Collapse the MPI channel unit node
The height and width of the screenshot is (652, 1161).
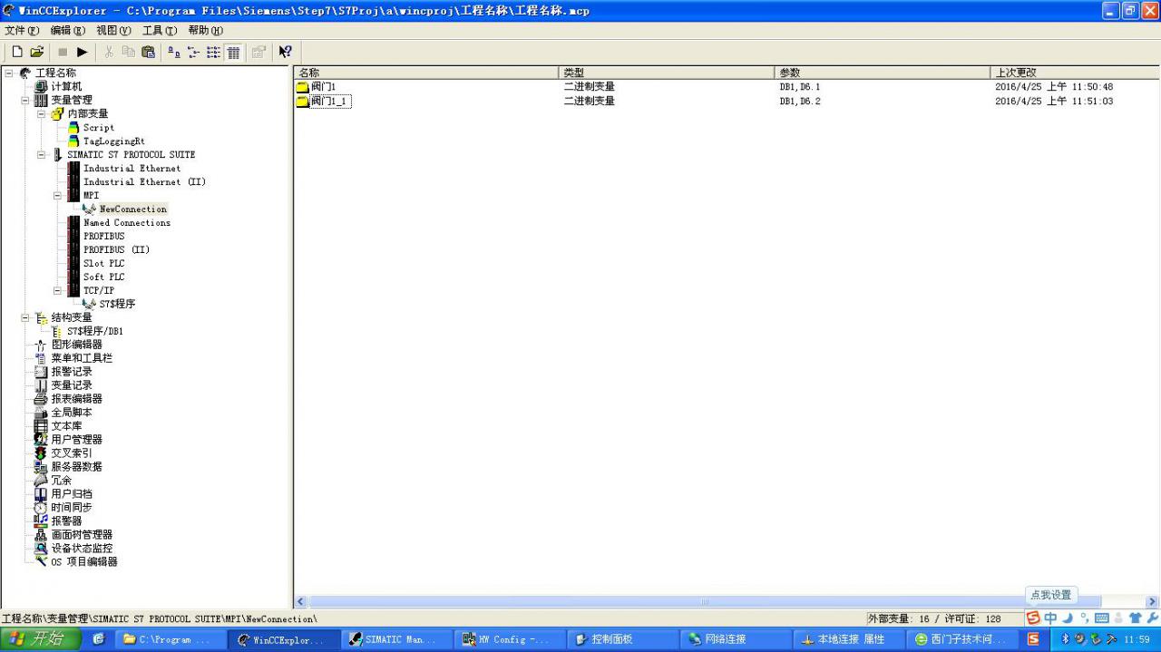tap(58, 195)
